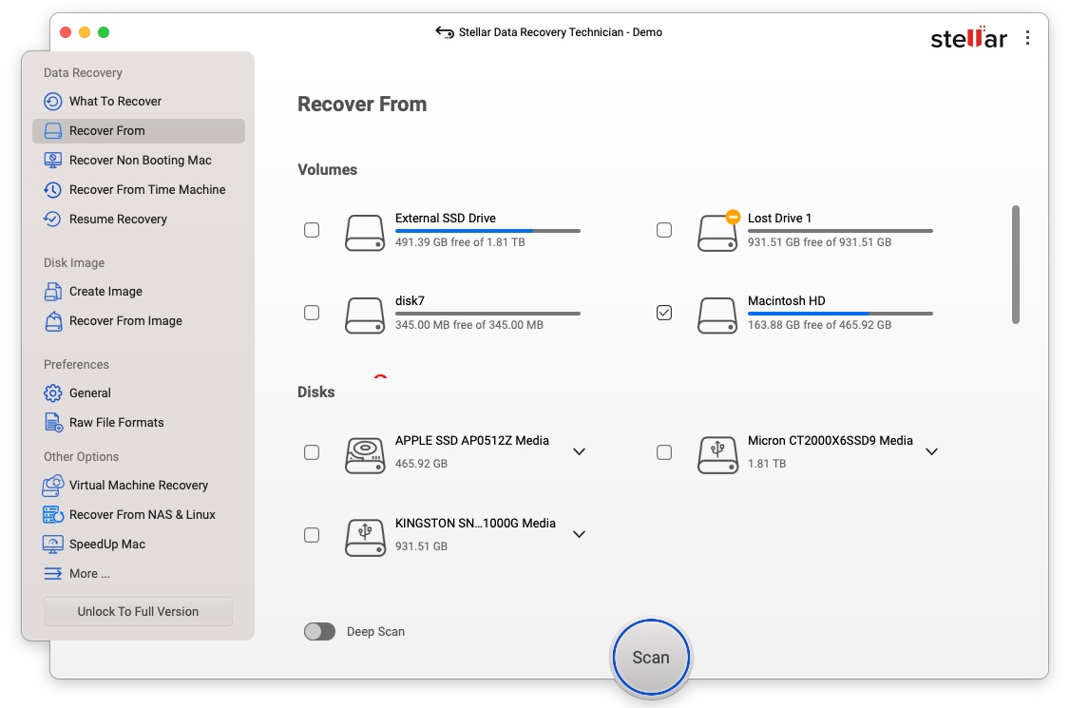The width and height of the screenshot is (1070, 708).
Task: Click the Recover From NAS & Linux icon
Action: pos(52,515)
